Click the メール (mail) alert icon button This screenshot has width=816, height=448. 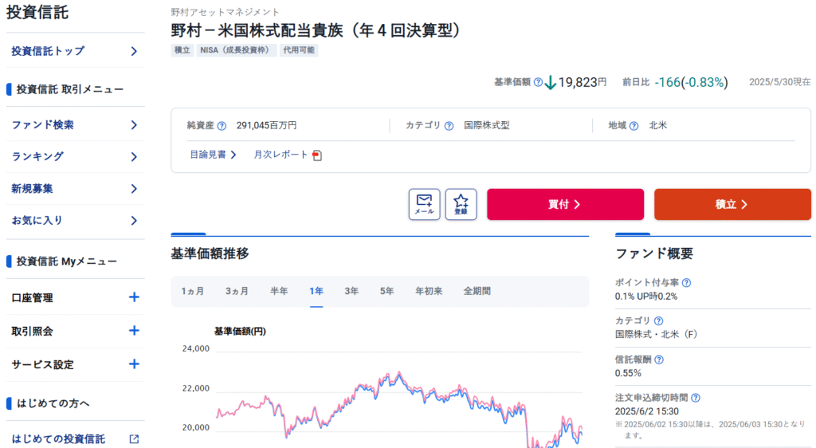coord(424,205)
